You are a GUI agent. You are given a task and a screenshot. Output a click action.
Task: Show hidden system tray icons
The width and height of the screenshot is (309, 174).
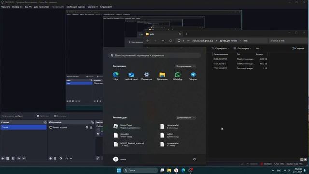(x=273, y=170)
